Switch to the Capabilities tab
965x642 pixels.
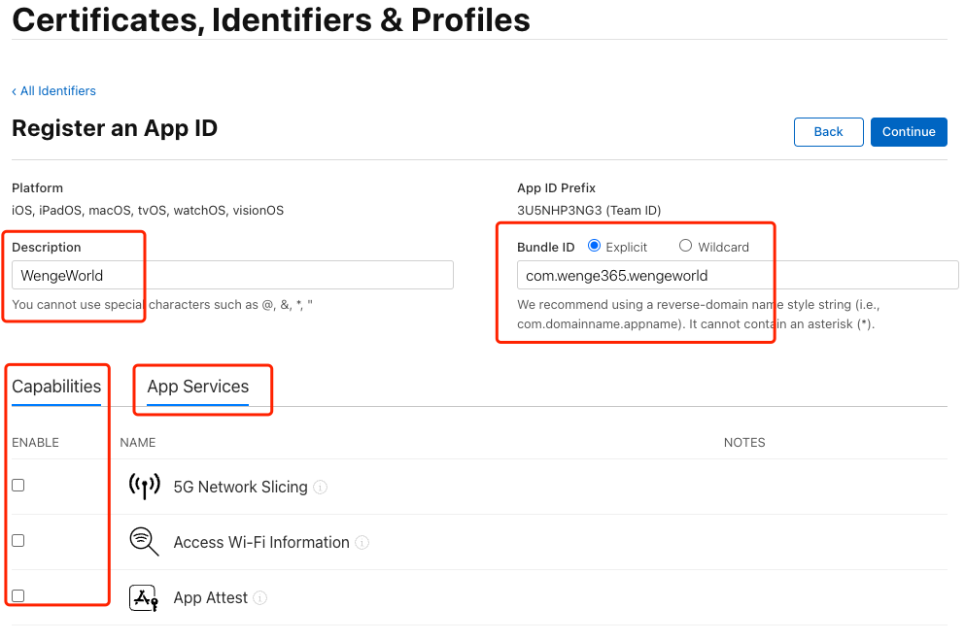56,387
